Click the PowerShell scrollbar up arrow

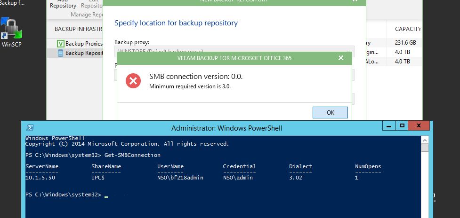425,140
